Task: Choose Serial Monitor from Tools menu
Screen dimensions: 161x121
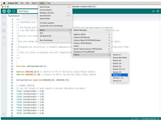Action: tap(55, 16)
